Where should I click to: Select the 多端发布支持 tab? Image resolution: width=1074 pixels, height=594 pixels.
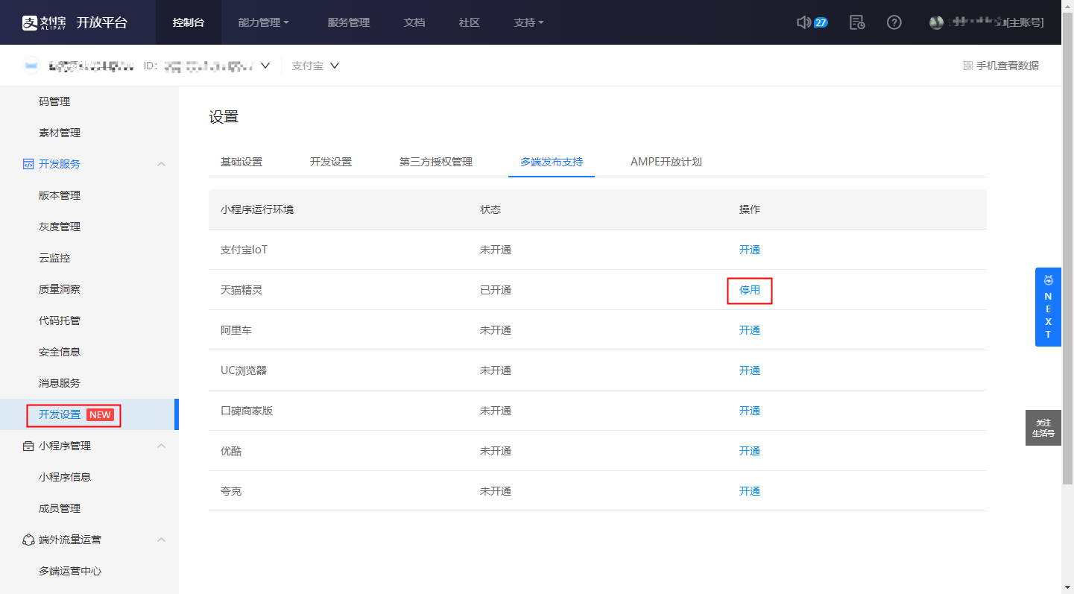pos(552,162)
